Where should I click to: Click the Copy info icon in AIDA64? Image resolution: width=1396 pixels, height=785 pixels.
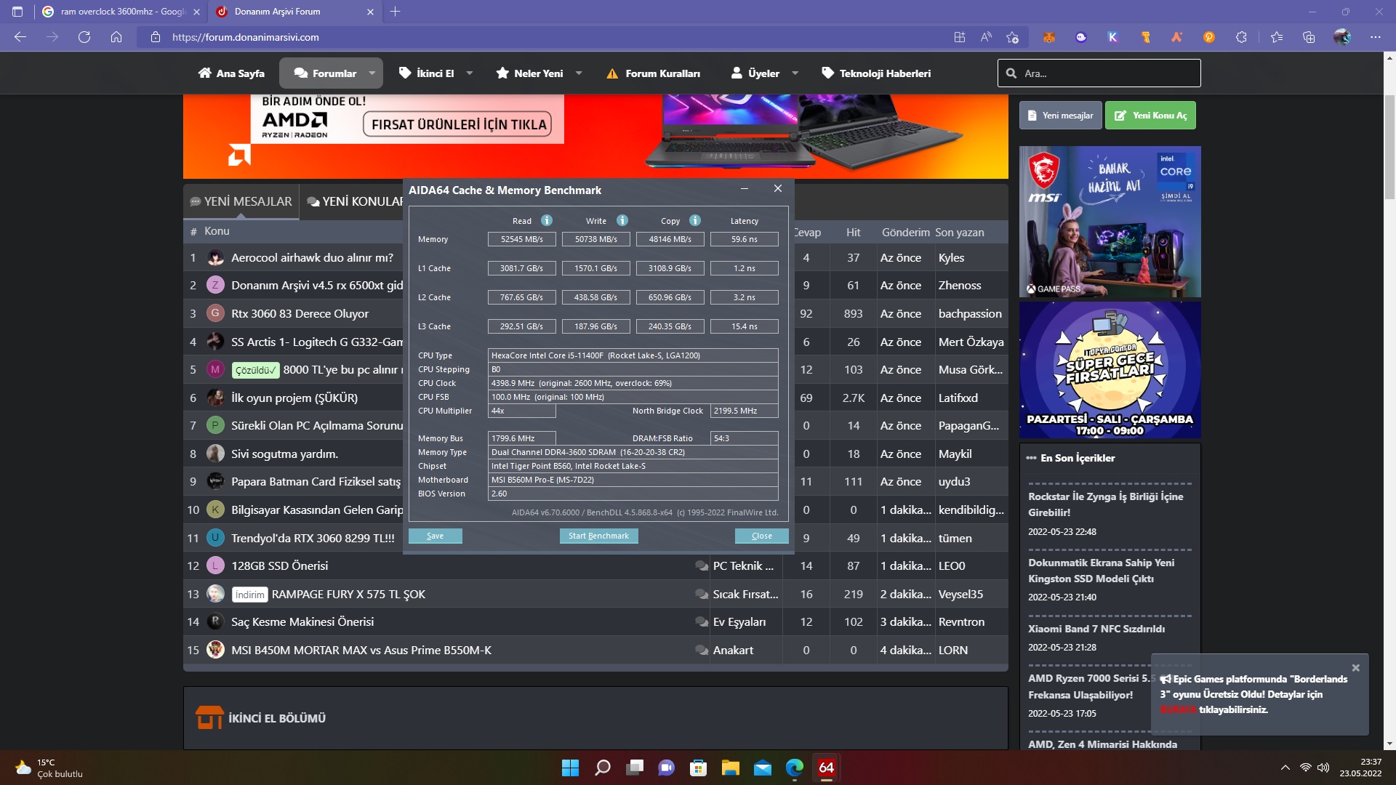(695, 220)
